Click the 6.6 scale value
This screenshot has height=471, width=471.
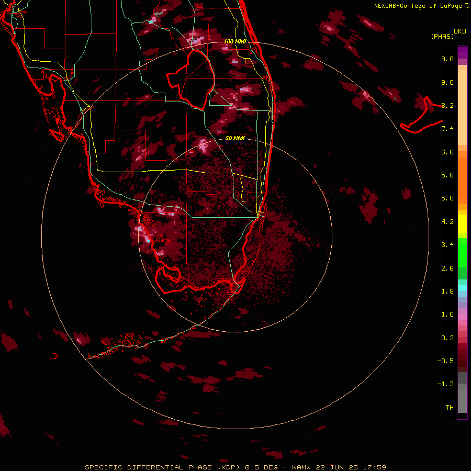[x=447, y=152]
